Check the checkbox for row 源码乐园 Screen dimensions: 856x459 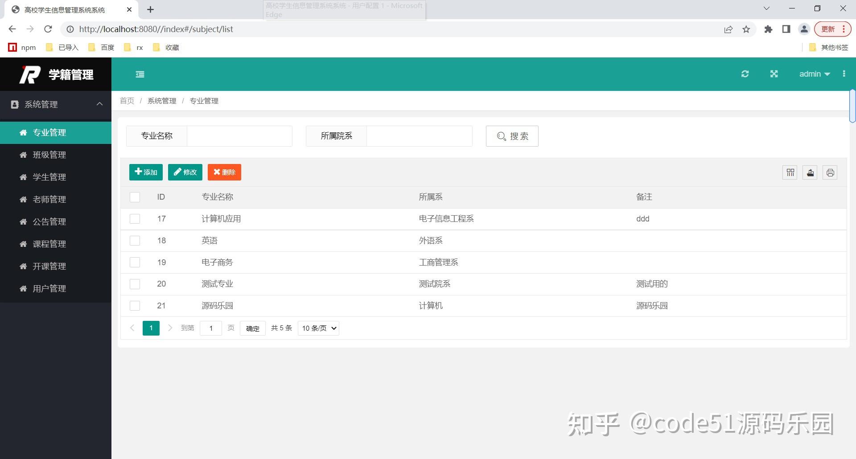click(x=135, y=306)
